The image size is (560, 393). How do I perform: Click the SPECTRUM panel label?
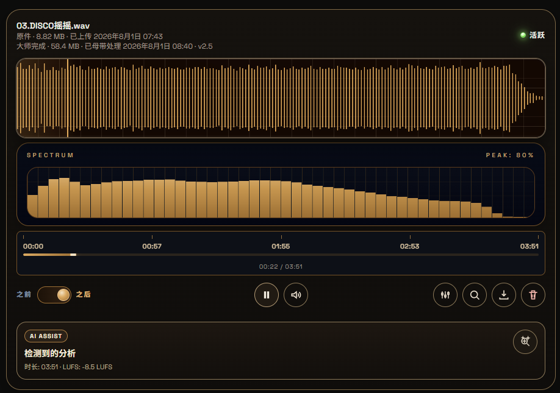pos(51,155)
